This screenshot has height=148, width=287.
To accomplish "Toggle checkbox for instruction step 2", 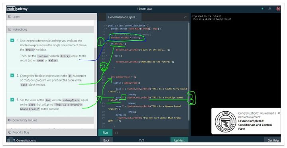I will 12,75.
